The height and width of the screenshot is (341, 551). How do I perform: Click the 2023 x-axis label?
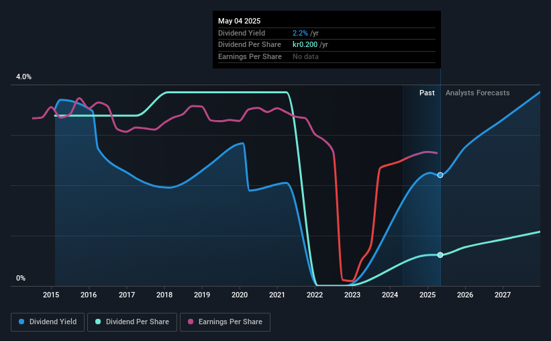(352, 295)
